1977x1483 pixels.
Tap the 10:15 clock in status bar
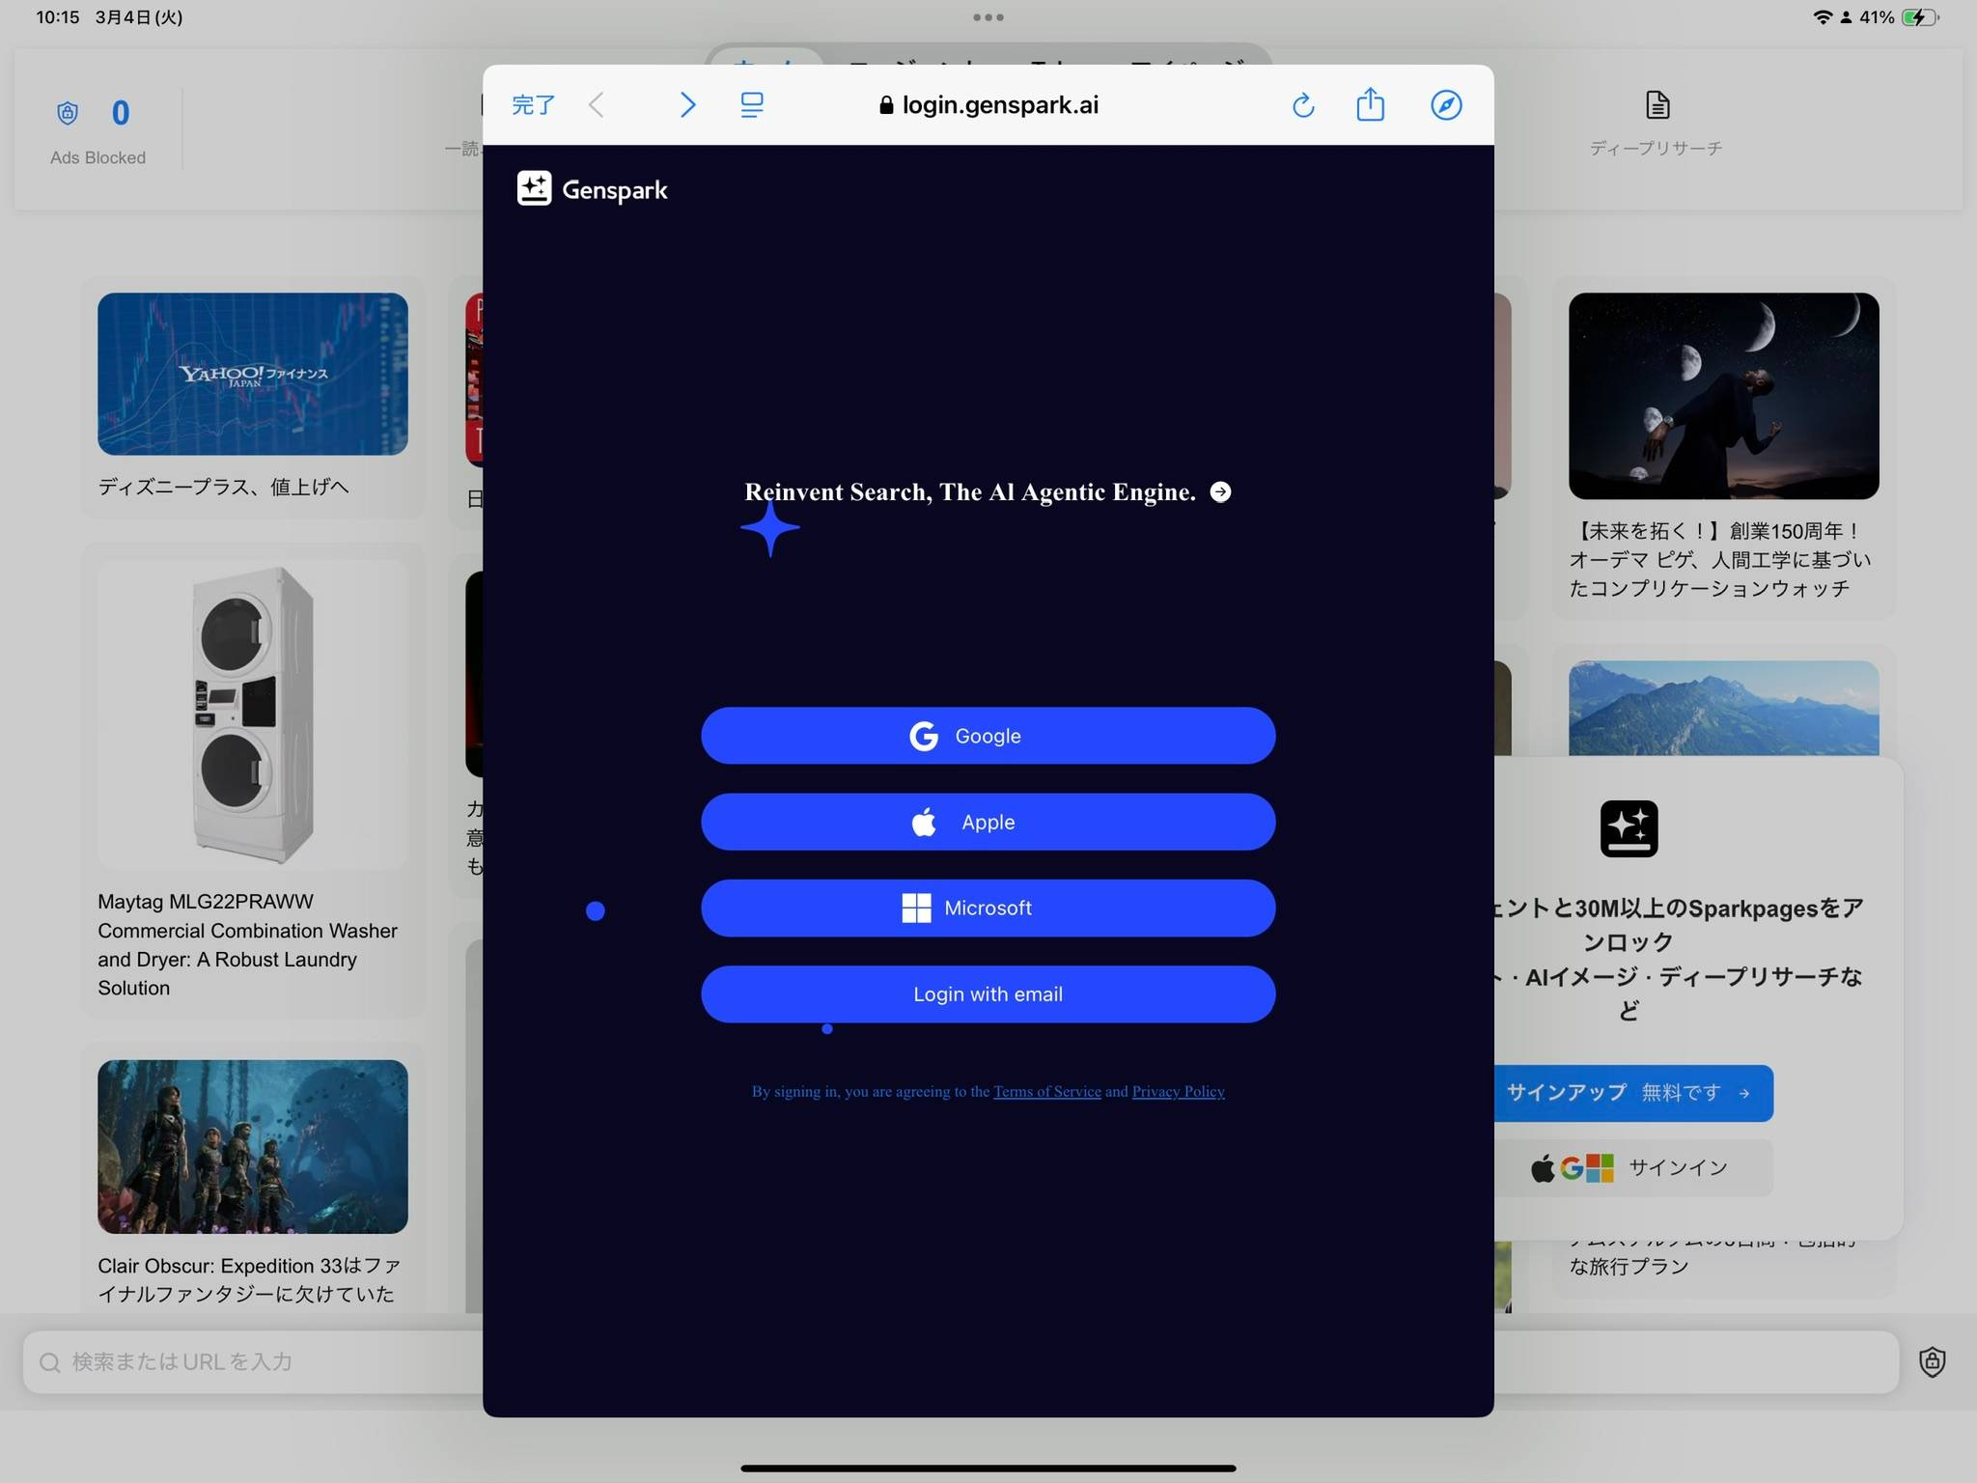coord(58,17)
